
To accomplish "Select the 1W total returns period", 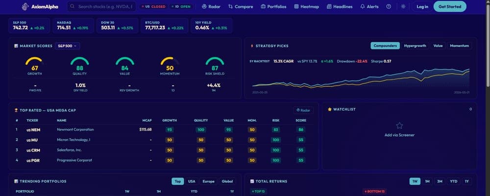I will (x=415, y=181).
